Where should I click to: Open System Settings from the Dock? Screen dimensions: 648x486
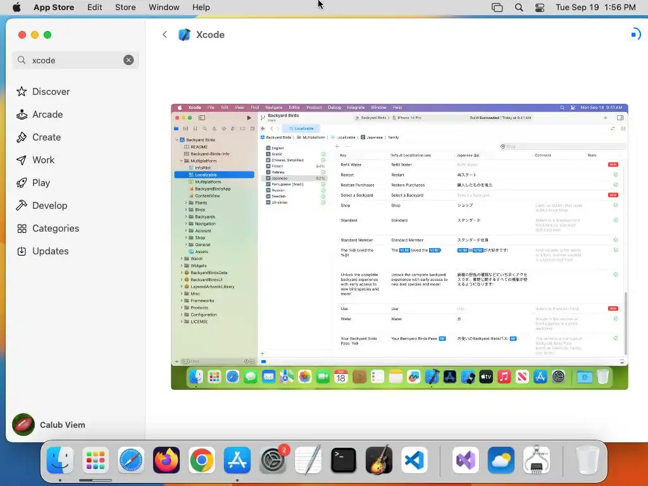click(273, 460)
